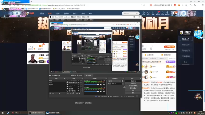Expand 视频 dropdown in Douyu navigation

(66, 14)
